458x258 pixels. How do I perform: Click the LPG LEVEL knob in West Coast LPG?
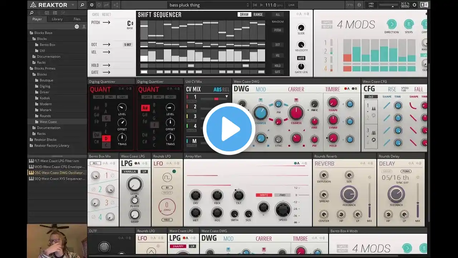[135, 184]
